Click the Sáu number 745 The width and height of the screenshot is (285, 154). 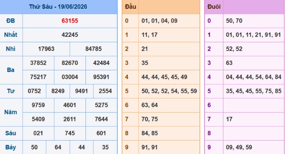point(70,133)
